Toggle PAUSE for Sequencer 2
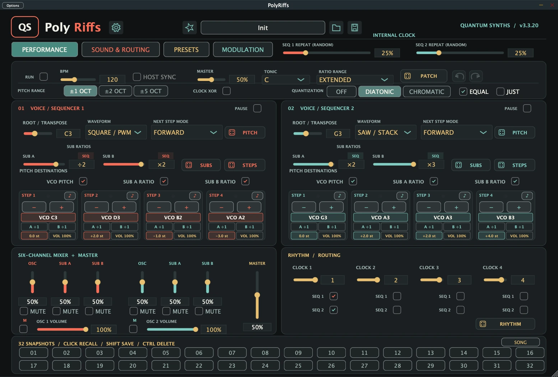The width and height of the screenshot is (558, 377). pos(527,108)
